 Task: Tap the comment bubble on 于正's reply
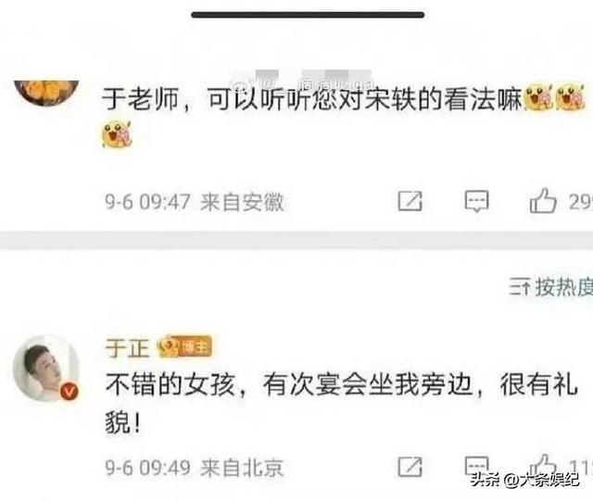point(476,466)
